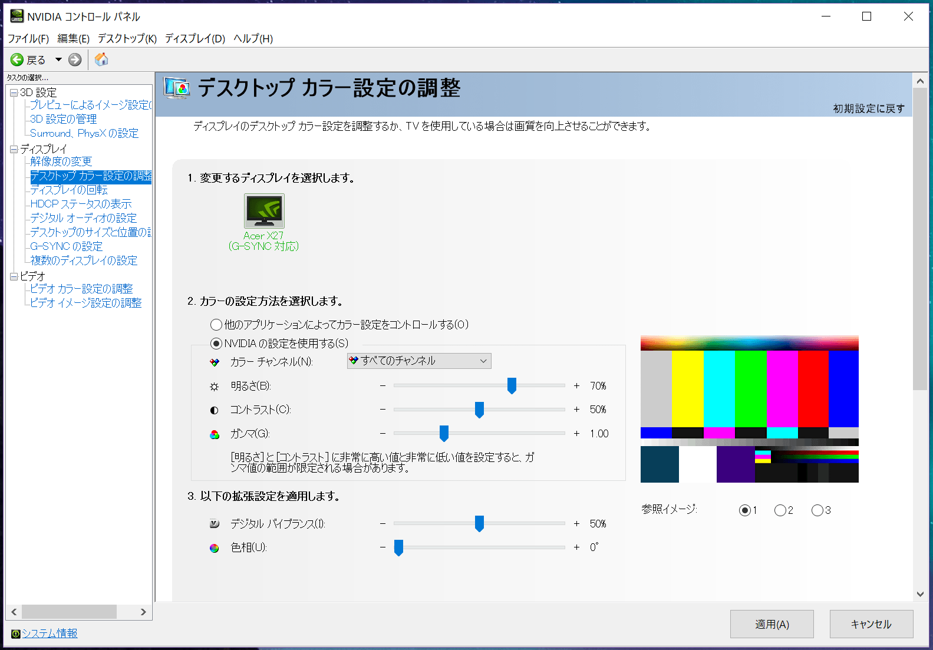Screen dimensions: 933x650
Task: Click the brightness sun icon
Action: tap(215, 387)
